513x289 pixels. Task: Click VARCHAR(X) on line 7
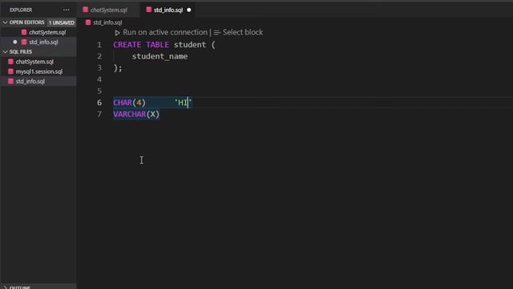pos(136,114)
